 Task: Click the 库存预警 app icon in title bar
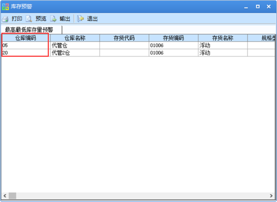tap(5, 6)
